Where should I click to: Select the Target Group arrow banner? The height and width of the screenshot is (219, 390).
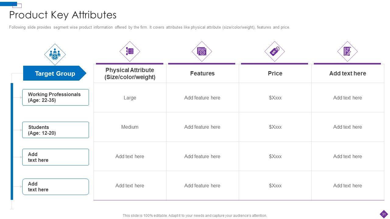tap(55, 73)
